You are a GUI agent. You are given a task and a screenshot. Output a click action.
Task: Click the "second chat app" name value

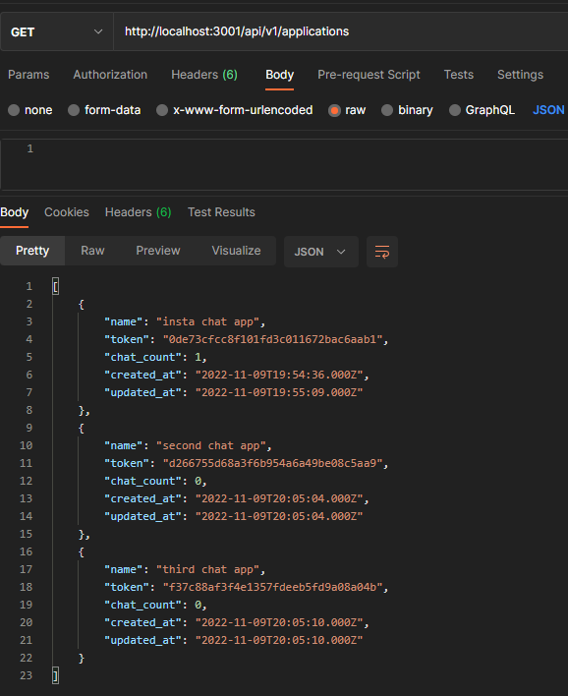coord(210,445)
